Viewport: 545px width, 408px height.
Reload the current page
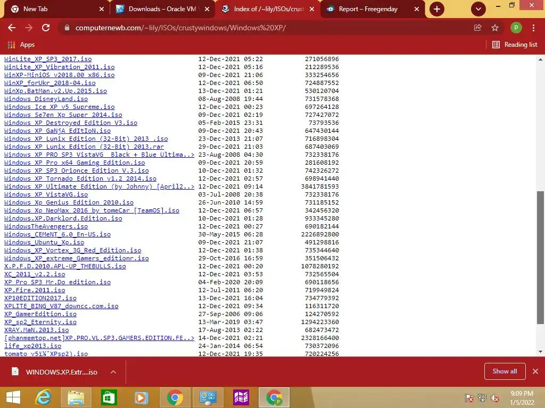pos(46,28)
